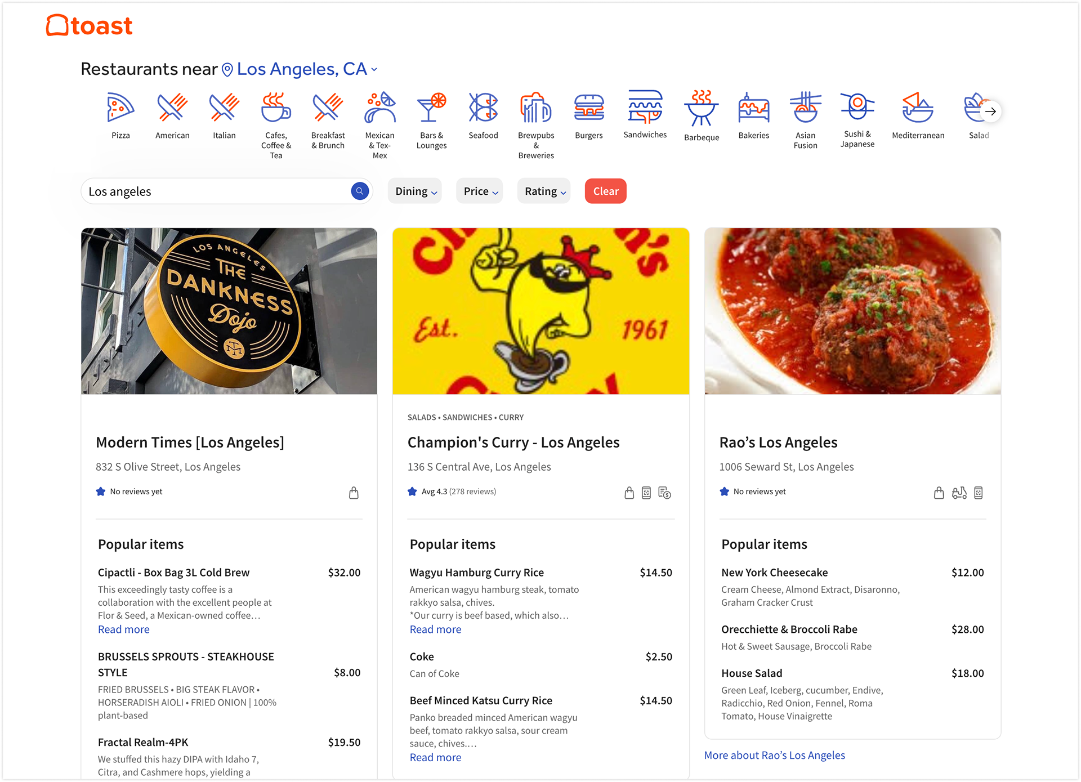Open the Rao's meatball photo
The height and width of the screenshot is (782, 1081).
(x=853, y=311)
